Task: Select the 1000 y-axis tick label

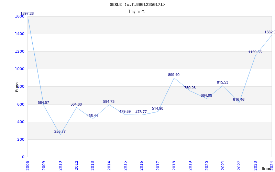Action: pyautogui.click(x=20, y=69)
